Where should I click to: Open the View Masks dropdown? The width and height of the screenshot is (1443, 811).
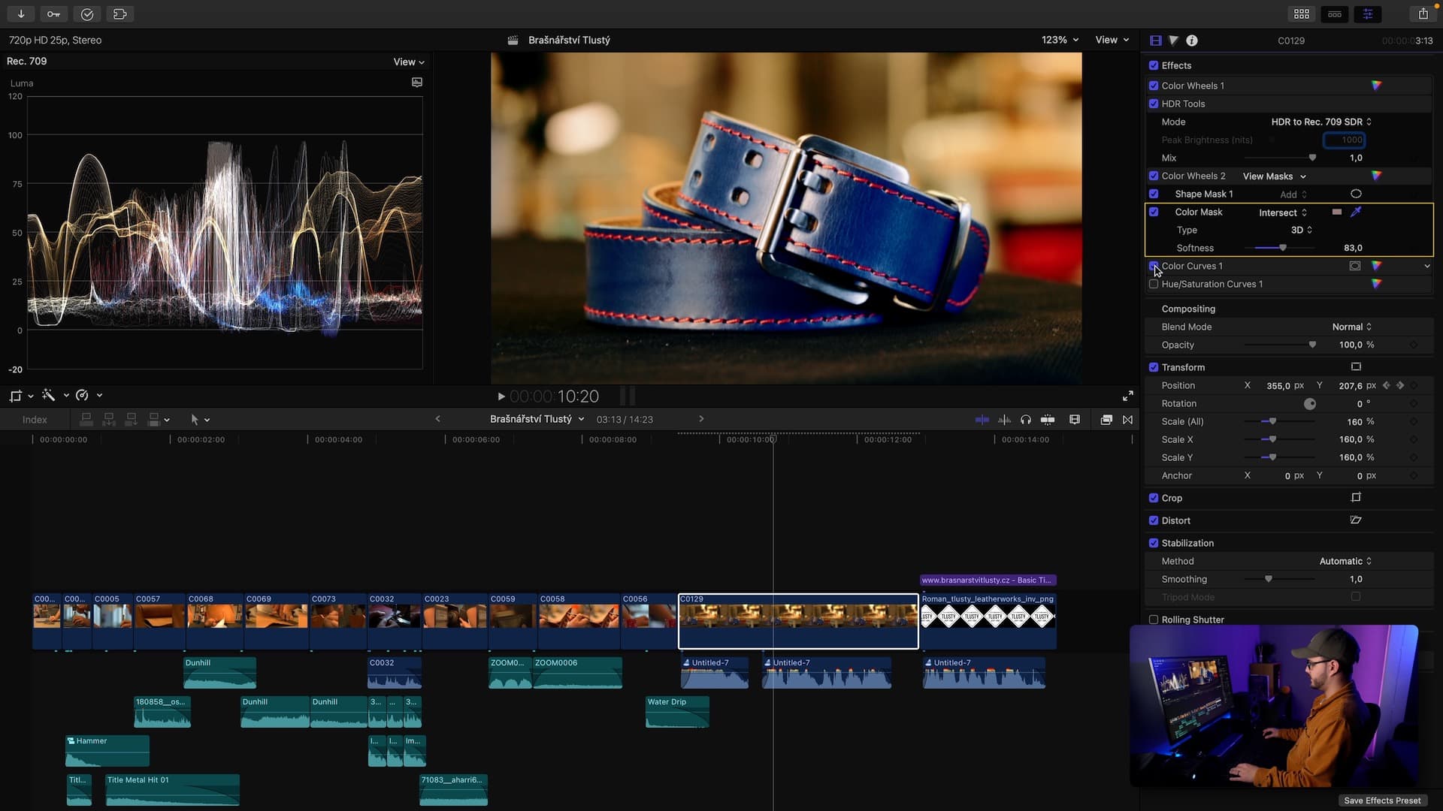(x=1274, y=176)
